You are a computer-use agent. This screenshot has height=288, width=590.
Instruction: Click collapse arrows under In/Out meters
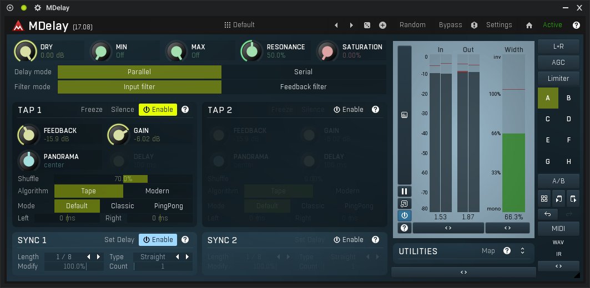448,228
